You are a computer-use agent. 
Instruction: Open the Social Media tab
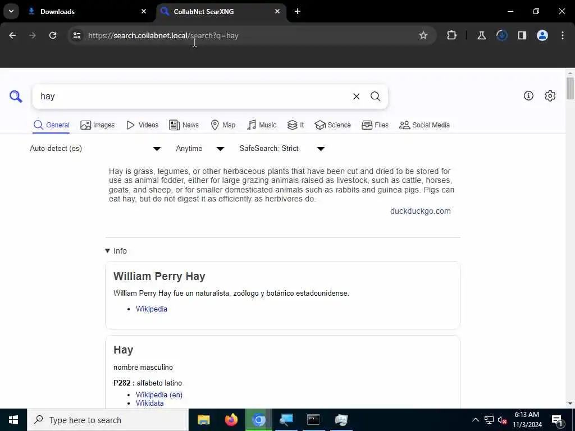coord(425,125)
